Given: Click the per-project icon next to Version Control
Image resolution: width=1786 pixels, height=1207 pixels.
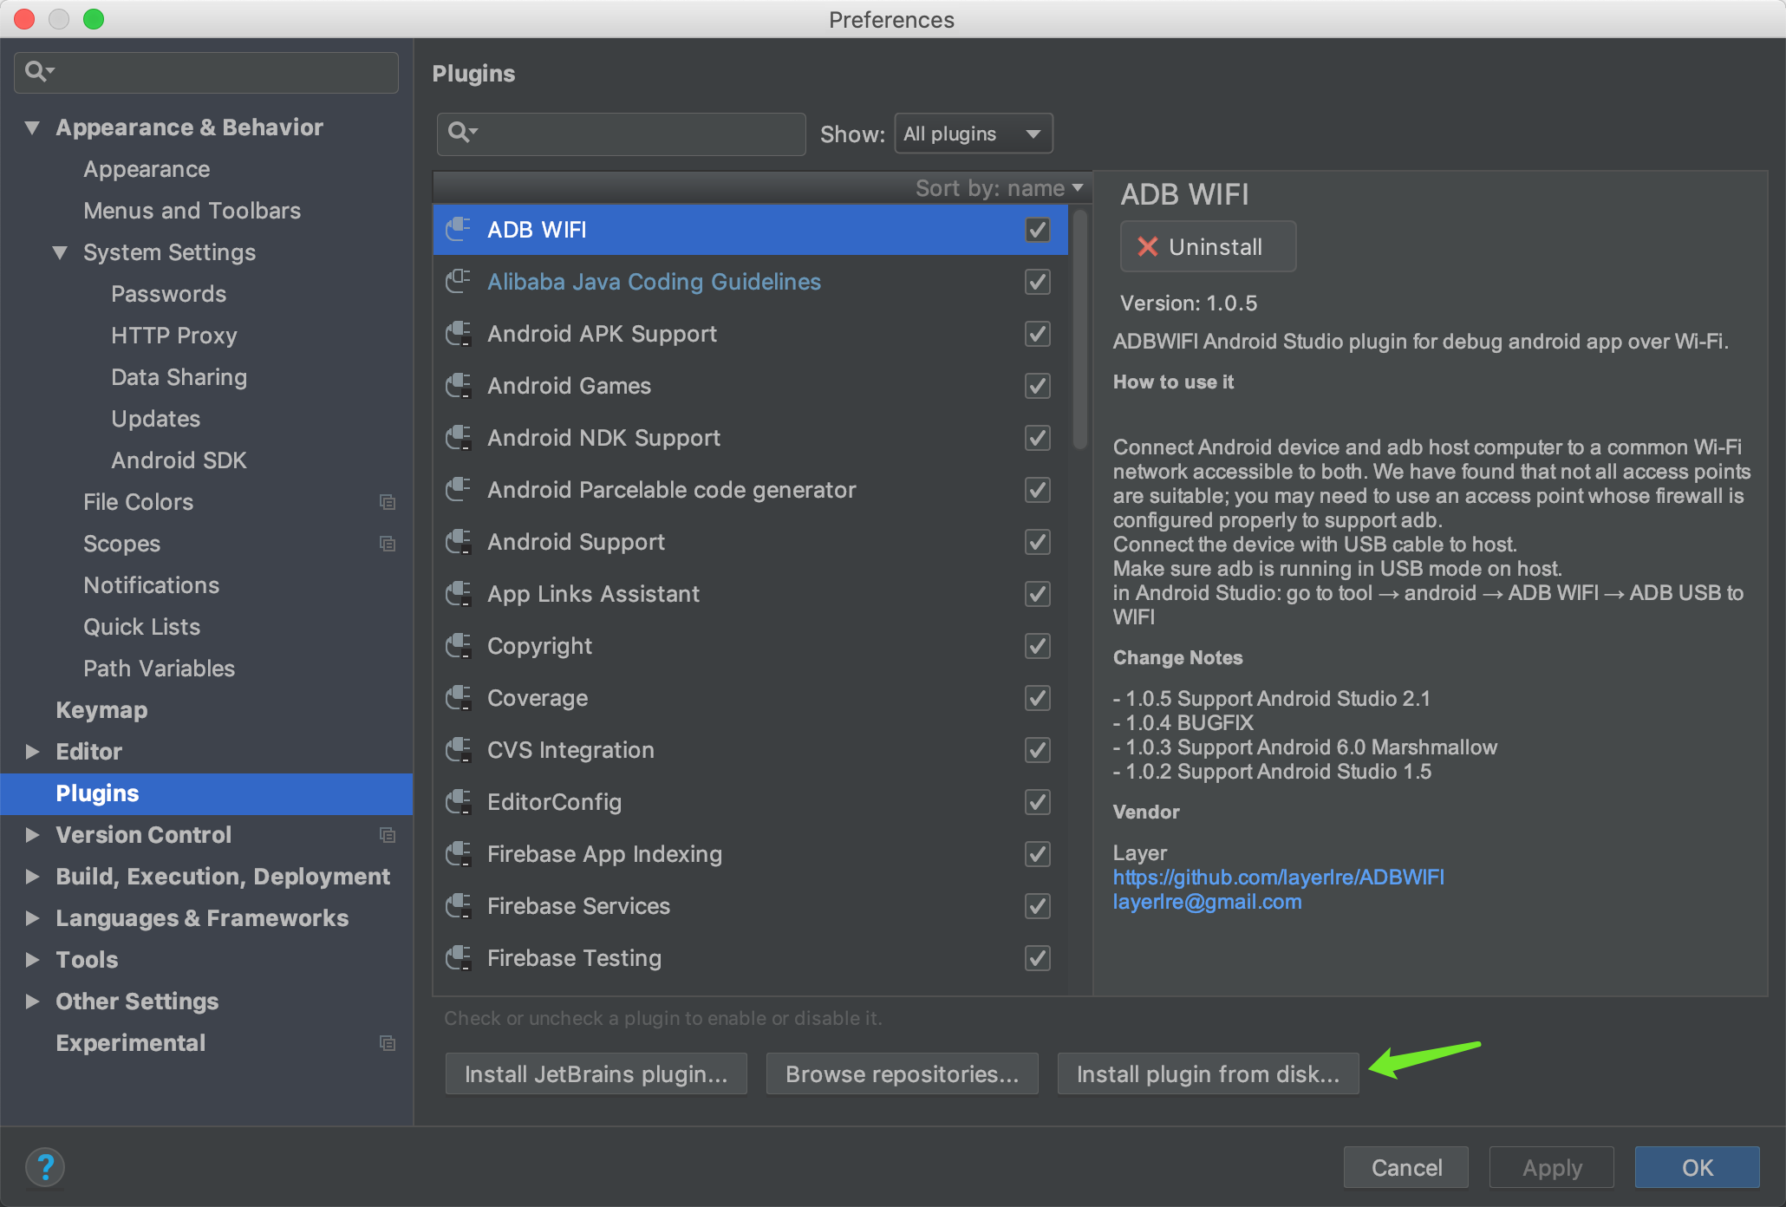Looking at the screenshot, I should tap(388, 835).
